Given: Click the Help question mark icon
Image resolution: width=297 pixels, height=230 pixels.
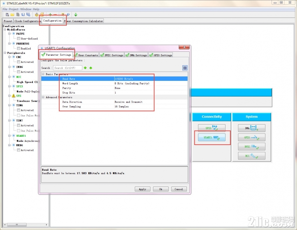Looking at the screenshot, I should click(x=63, y=15).
